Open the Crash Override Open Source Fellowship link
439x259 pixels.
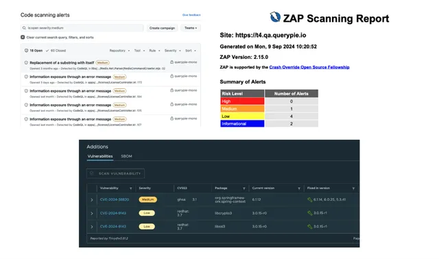309,67
